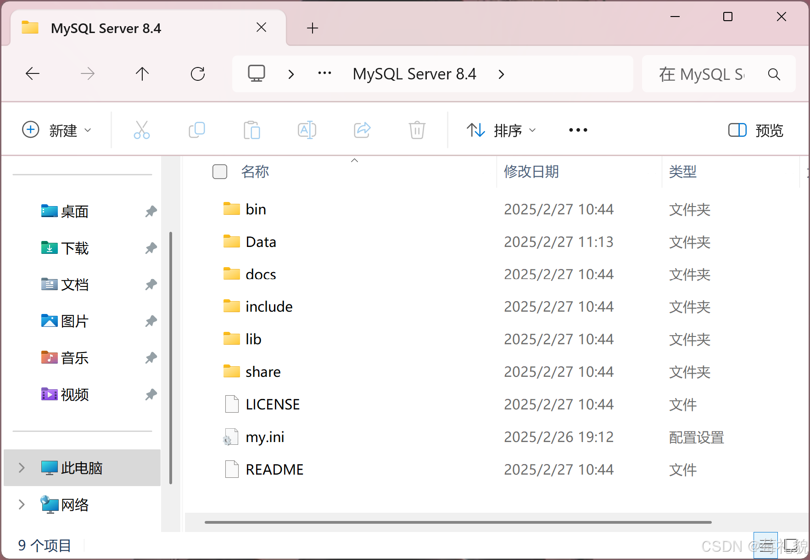Screen dimensions: 810x560
Task: Click the Rename icon in toolbar
Action: (307, 130)
